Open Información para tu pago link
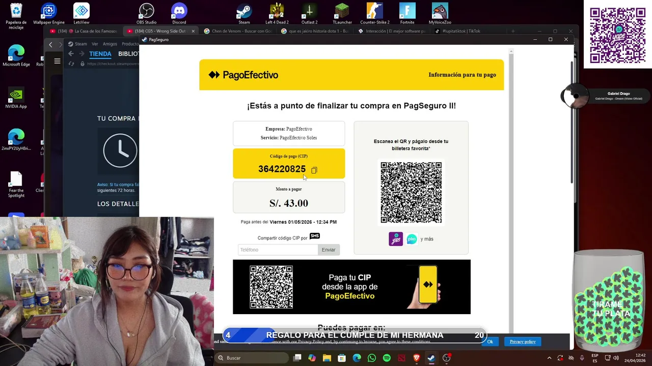 click(462, 75)
